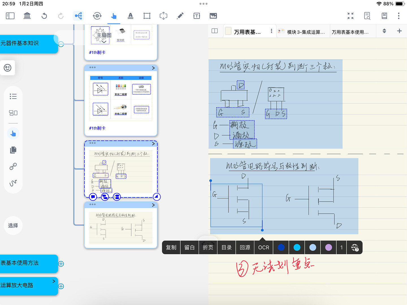
Task: Open the emoji face button on left
Action: [x=8, y=68]
